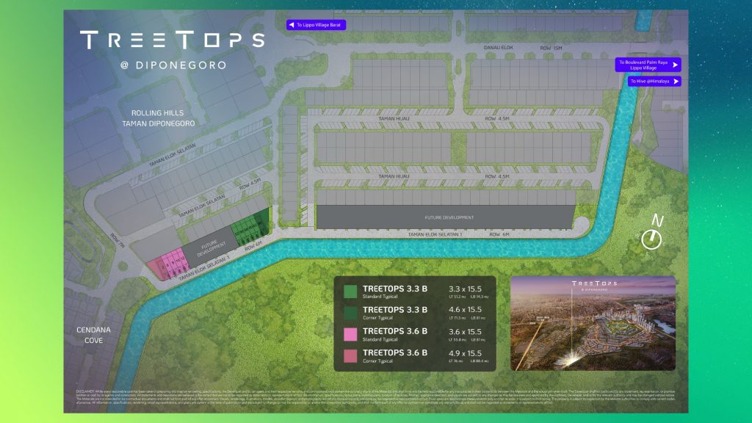Click the 'ROLLING HILLS TAMAN DIPONEGORO' label
Screen dimensions: 752x423
pos(158,118)
